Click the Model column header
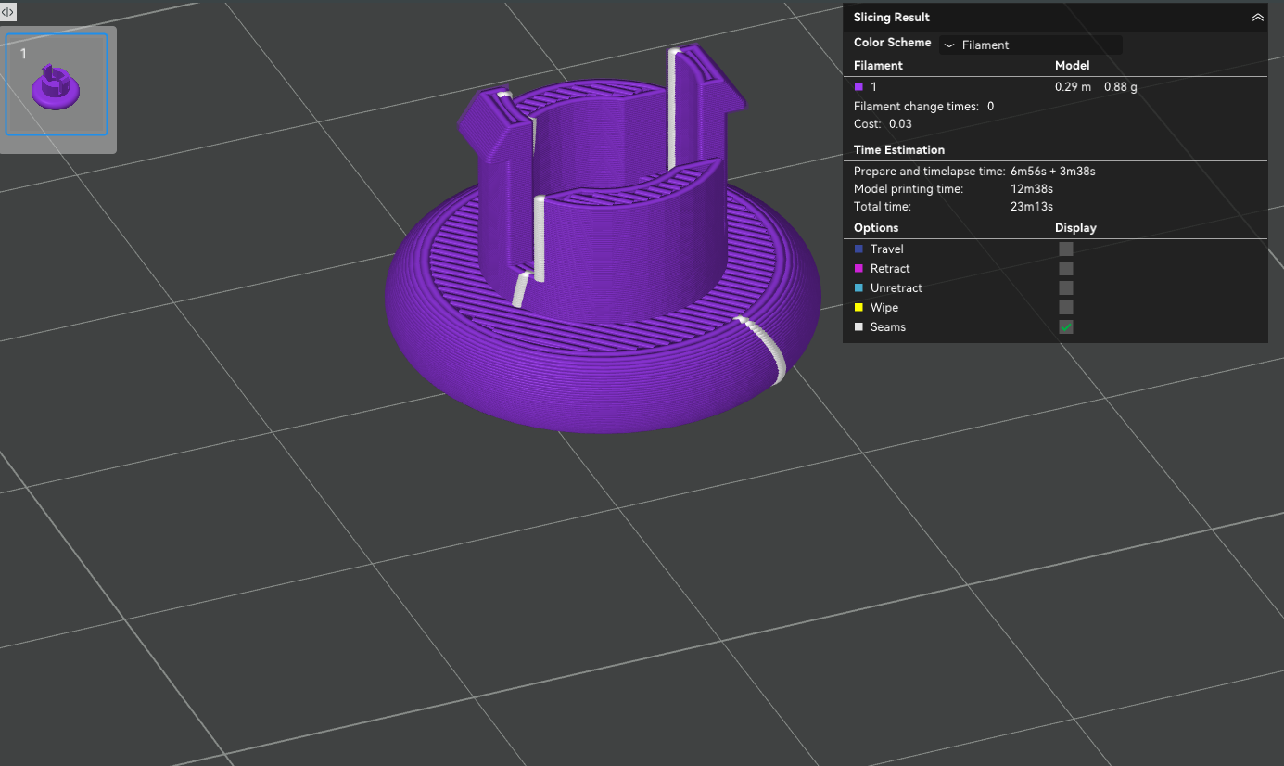 pos(1073,66)
